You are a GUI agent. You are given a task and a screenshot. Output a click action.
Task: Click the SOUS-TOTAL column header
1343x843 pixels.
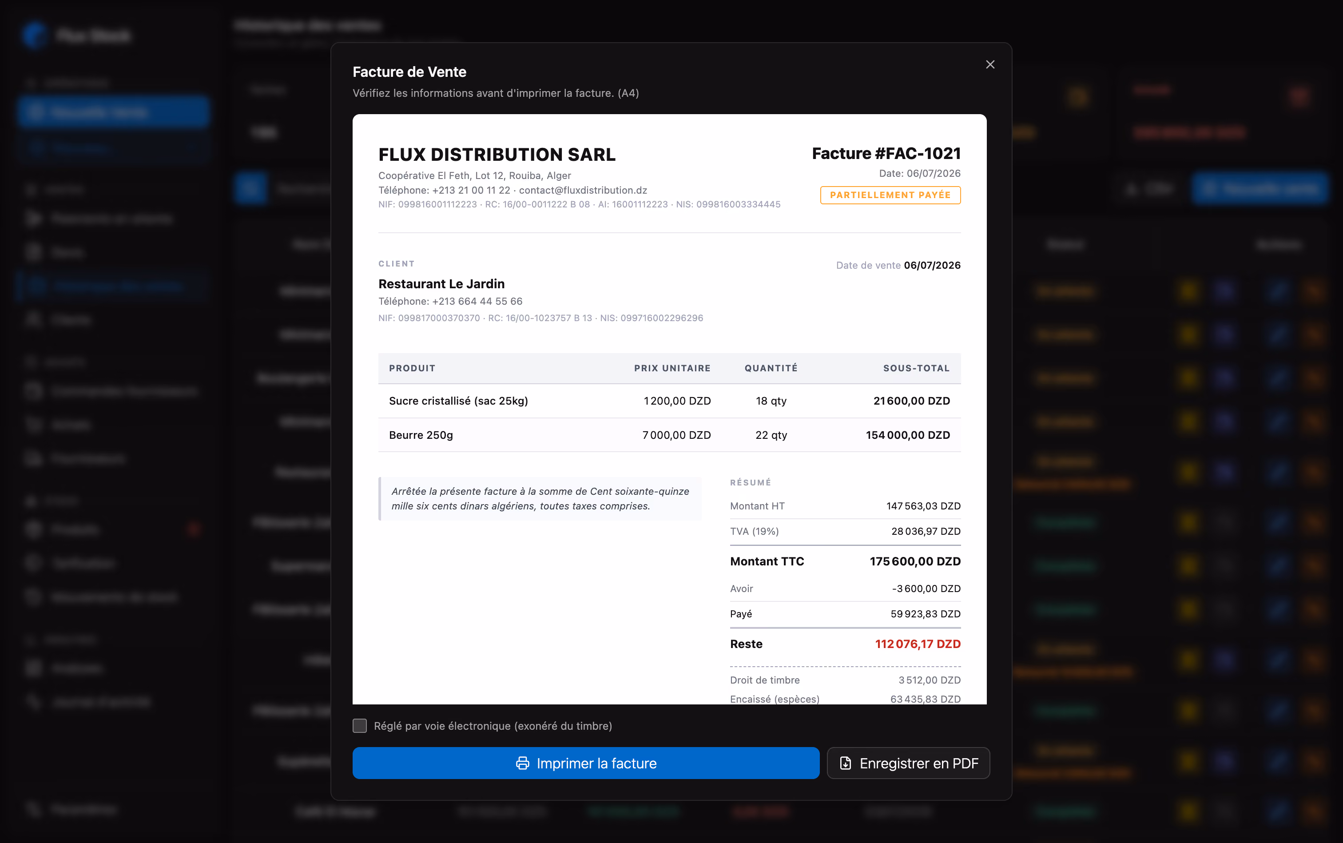click(916, 368)
